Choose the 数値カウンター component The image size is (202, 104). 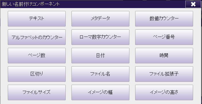(164, 19)
